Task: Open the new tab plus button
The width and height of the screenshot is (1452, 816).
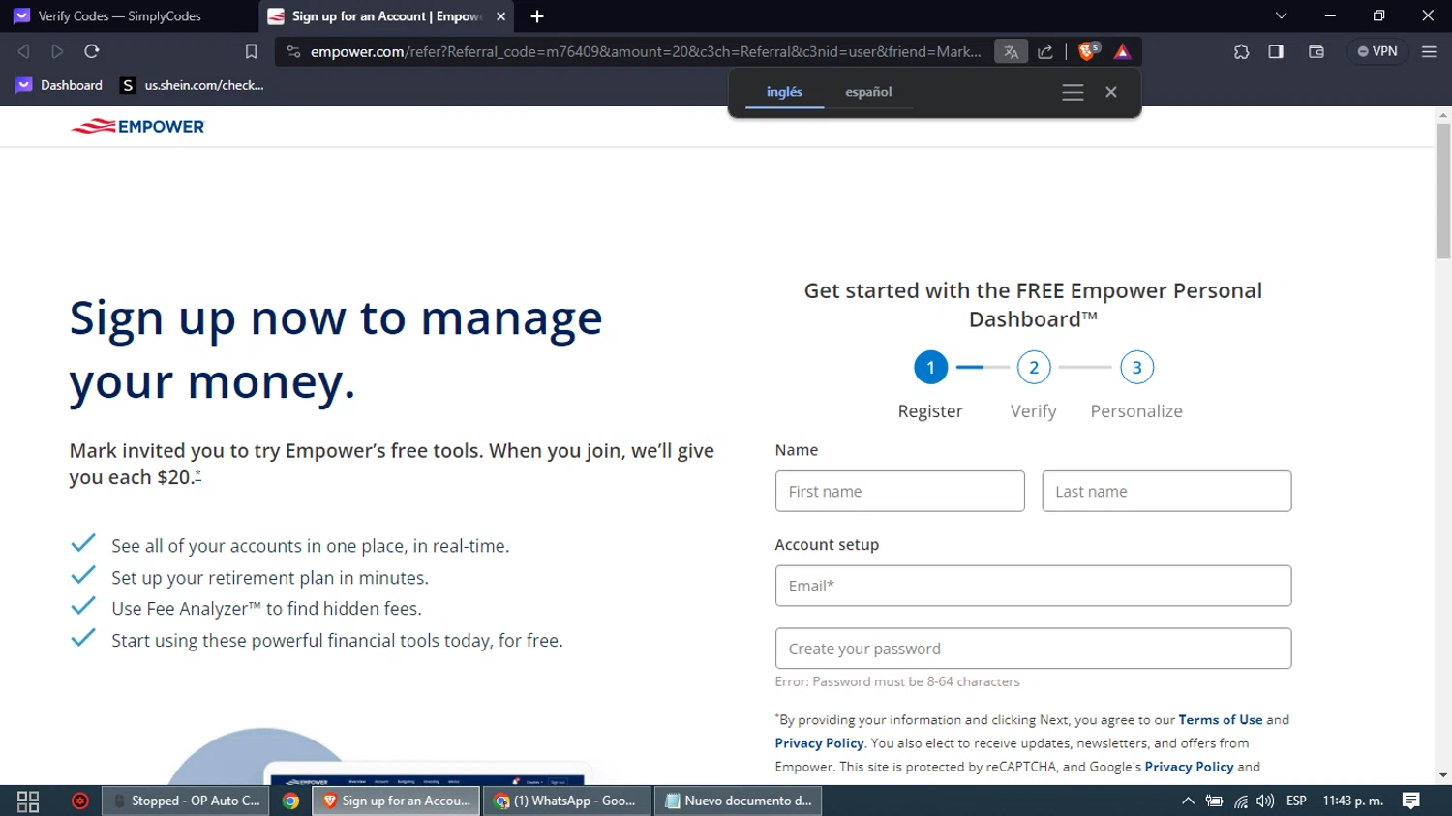Action: click(x=537, y=16)
